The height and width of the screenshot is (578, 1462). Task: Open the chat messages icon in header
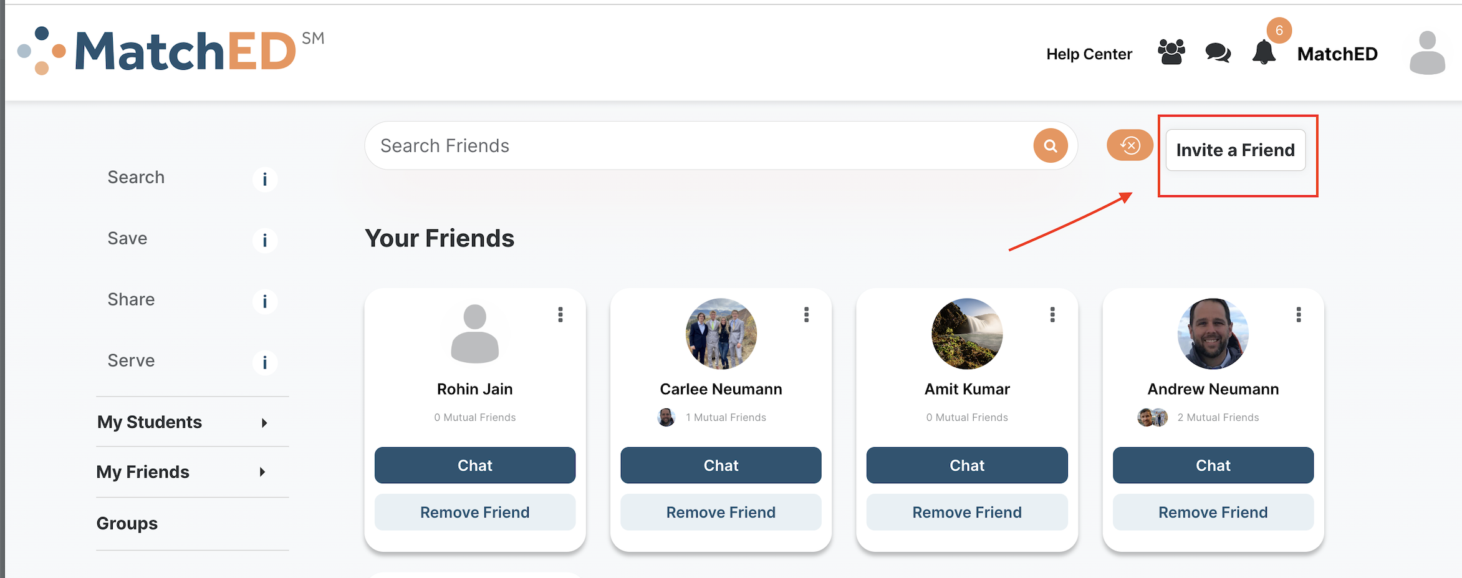click(1218, 53)
